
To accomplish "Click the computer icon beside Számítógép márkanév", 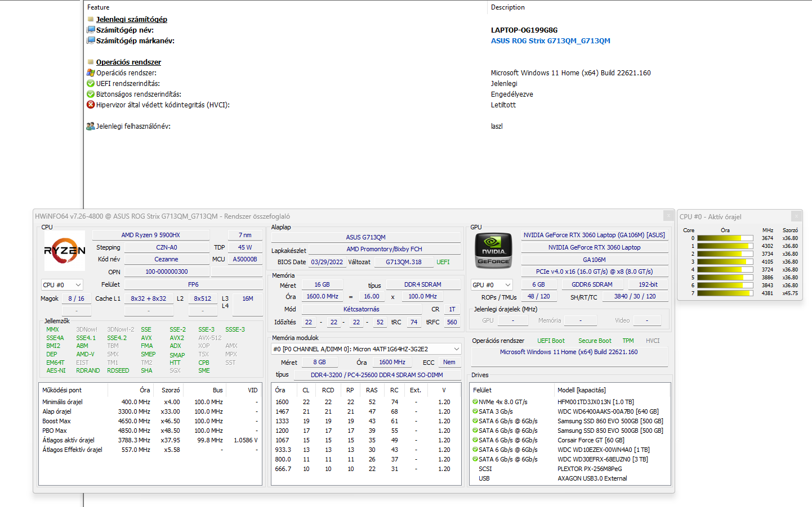I will point(91,40).
